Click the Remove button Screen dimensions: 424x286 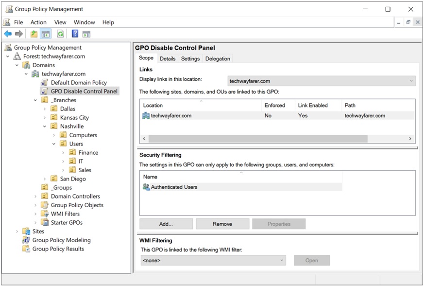pyautogui.click(x=222, y=224)
